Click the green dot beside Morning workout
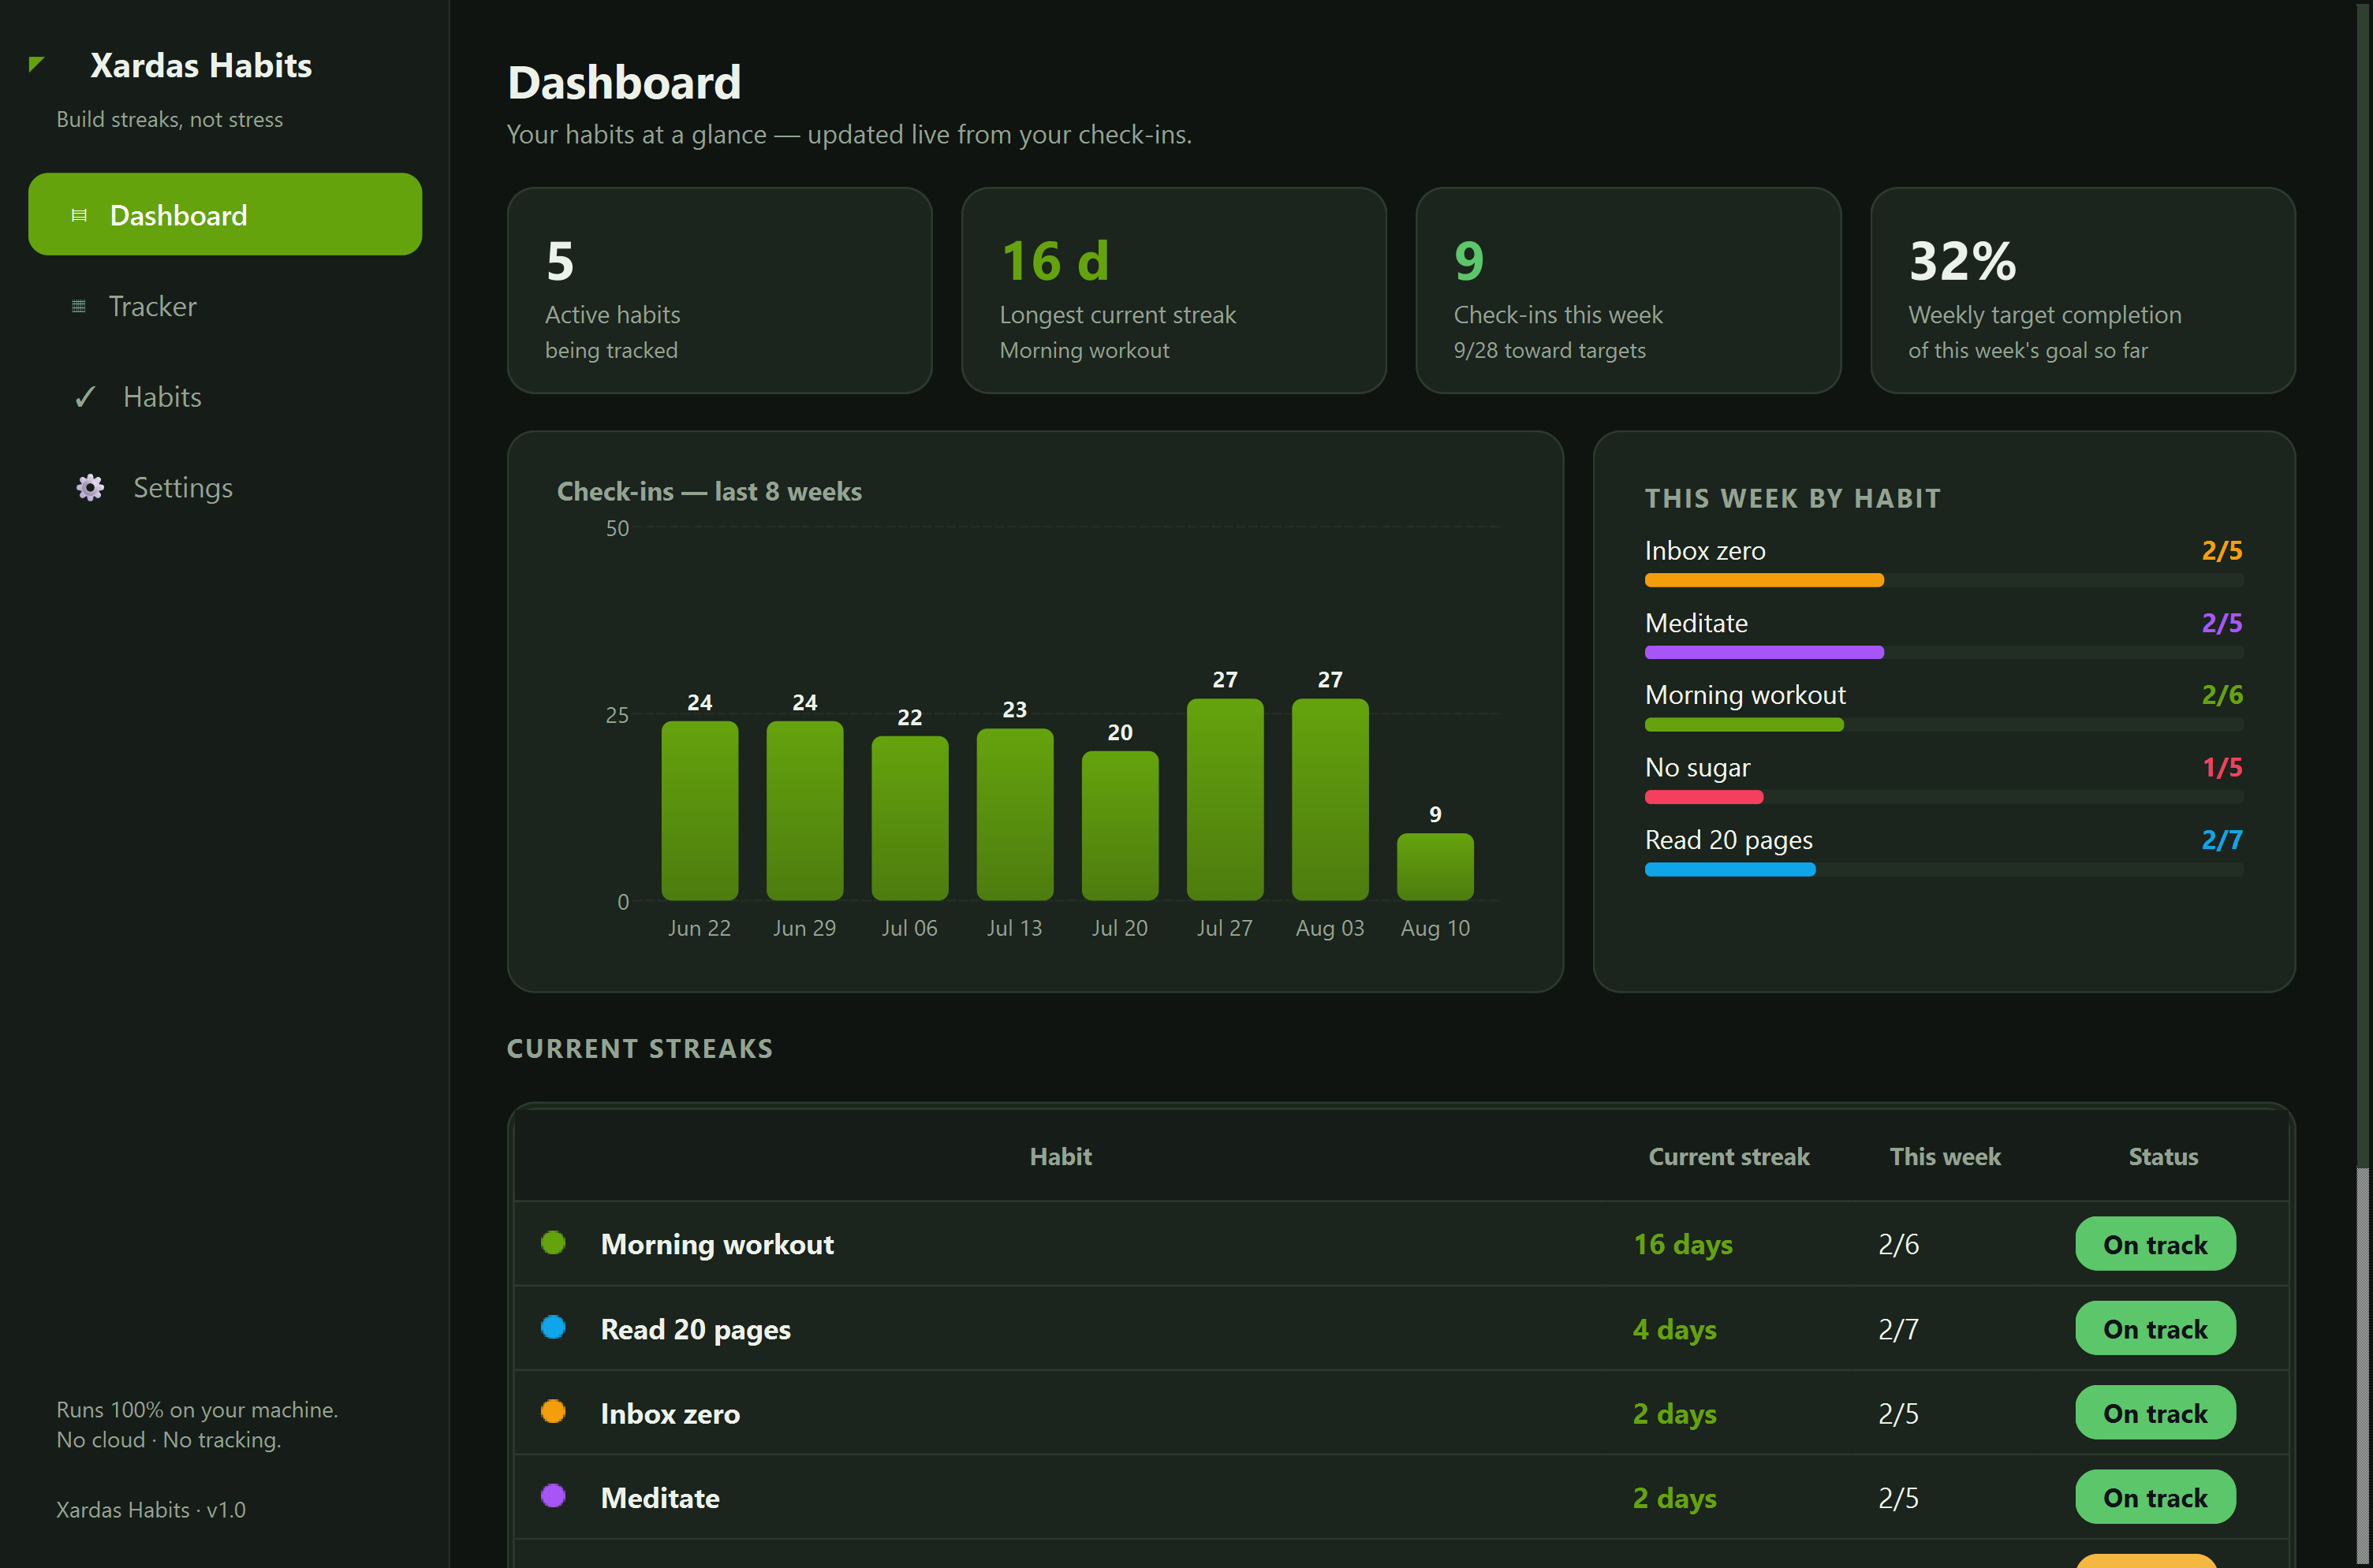The height and width of the screenshot is (1568, 2373). point(554,1243)
